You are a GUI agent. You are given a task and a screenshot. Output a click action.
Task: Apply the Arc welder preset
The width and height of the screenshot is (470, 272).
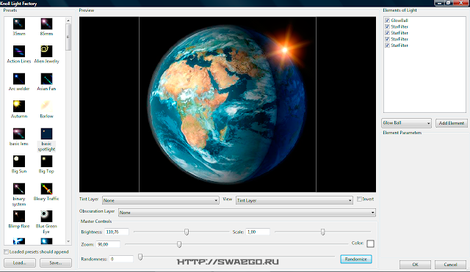[19, 78]
